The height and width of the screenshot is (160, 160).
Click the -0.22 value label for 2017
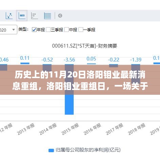pyautogui.click(x=113, y=60)
